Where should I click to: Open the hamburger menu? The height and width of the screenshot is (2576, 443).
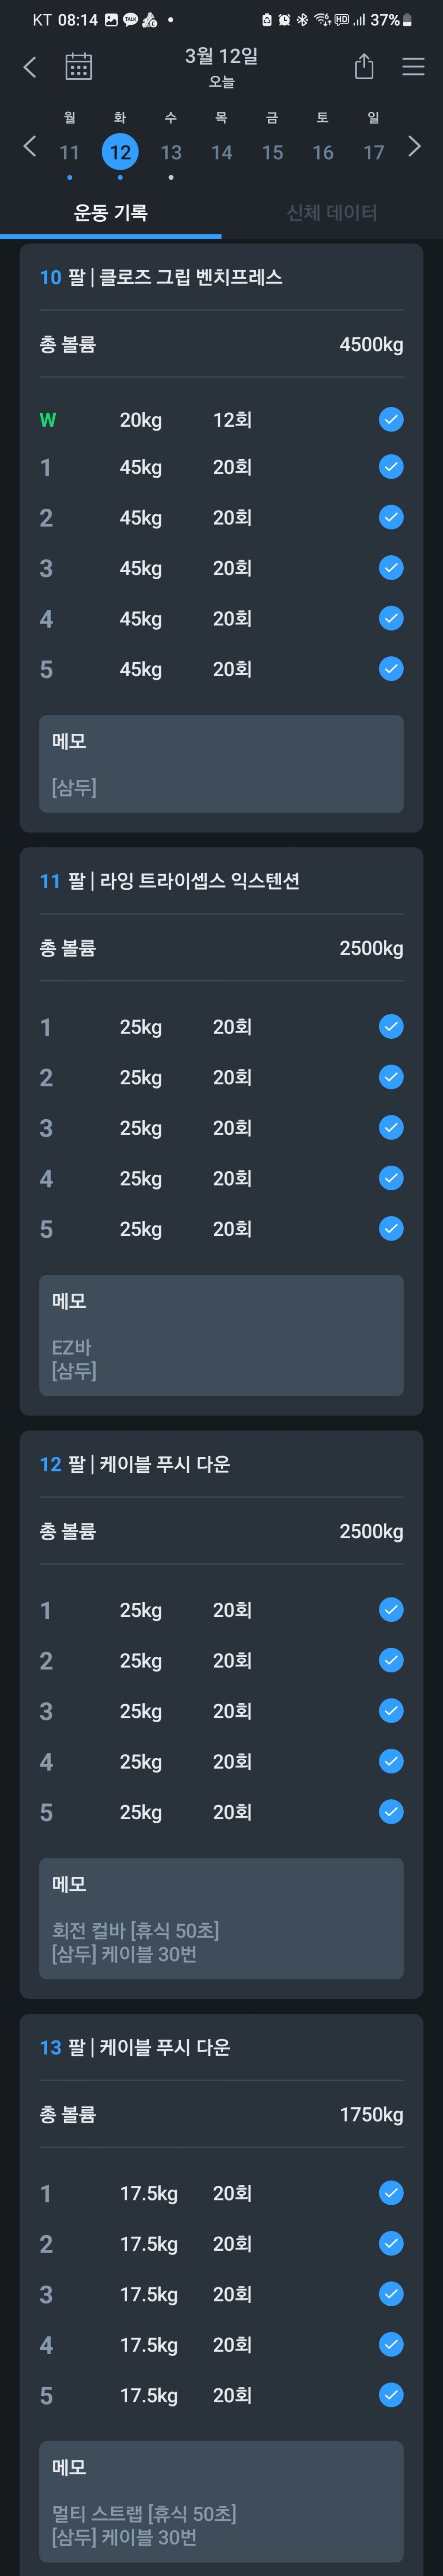[x=413, y=67]
